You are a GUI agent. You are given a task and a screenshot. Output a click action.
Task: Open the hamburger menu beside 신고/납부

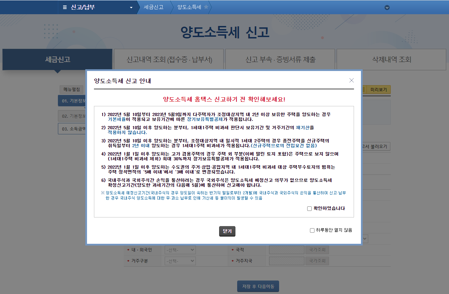[64, 7]
